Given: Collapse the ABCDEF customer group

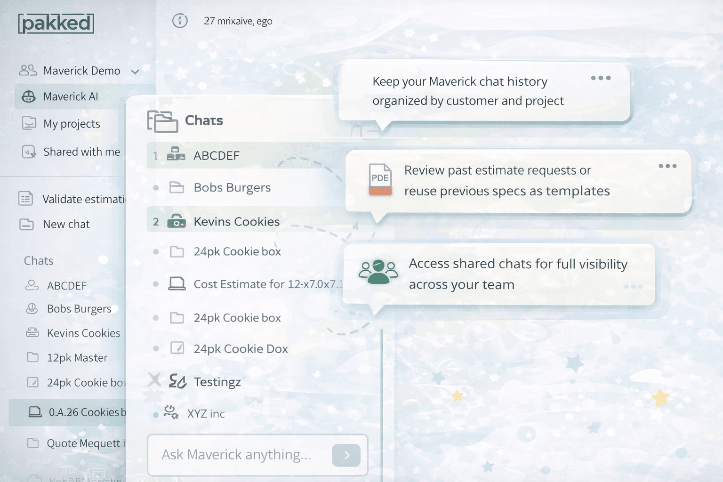Looking at the screenshot, I should coord(155,156).
